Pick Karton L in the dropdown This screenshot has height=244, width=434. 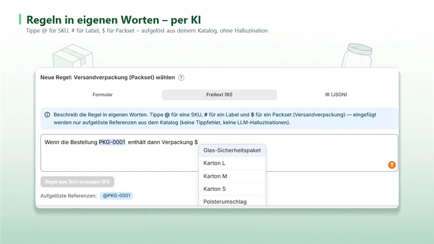click(232, 163)
